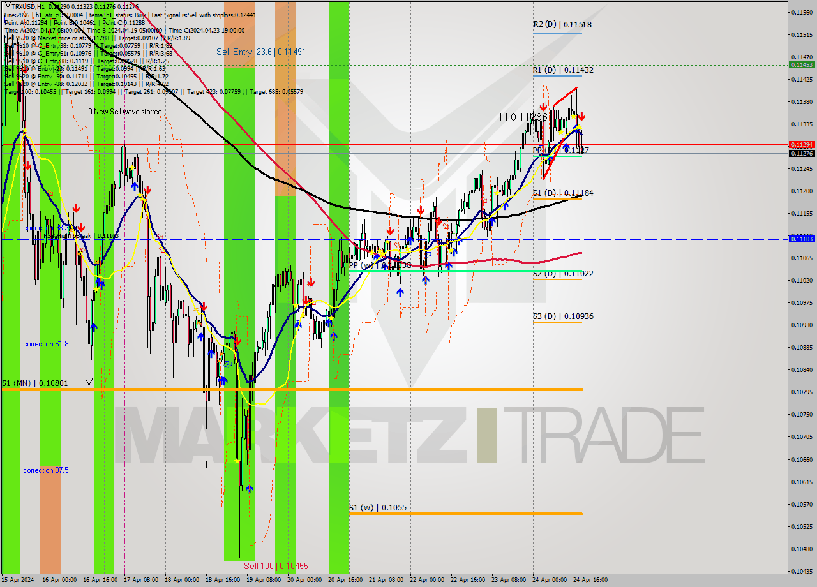Screen dimensions: 817x587
Task: Click the thick orange S1 (w) line
Action: 465,514
